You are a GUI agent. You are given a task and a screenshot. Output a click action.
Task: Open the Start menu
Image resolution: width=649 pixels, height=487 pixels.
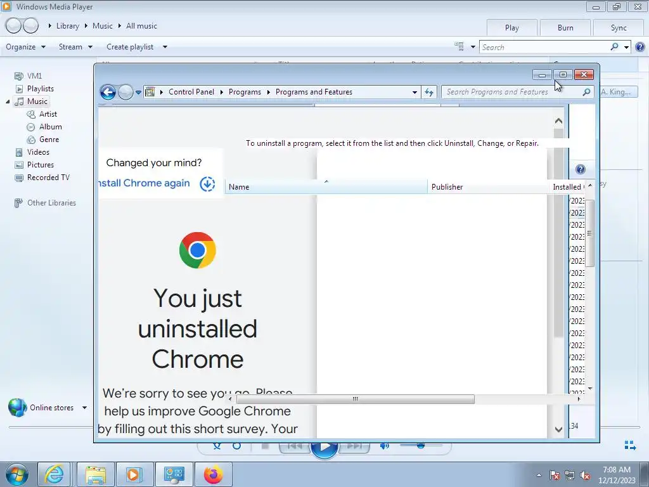point(16,474)
